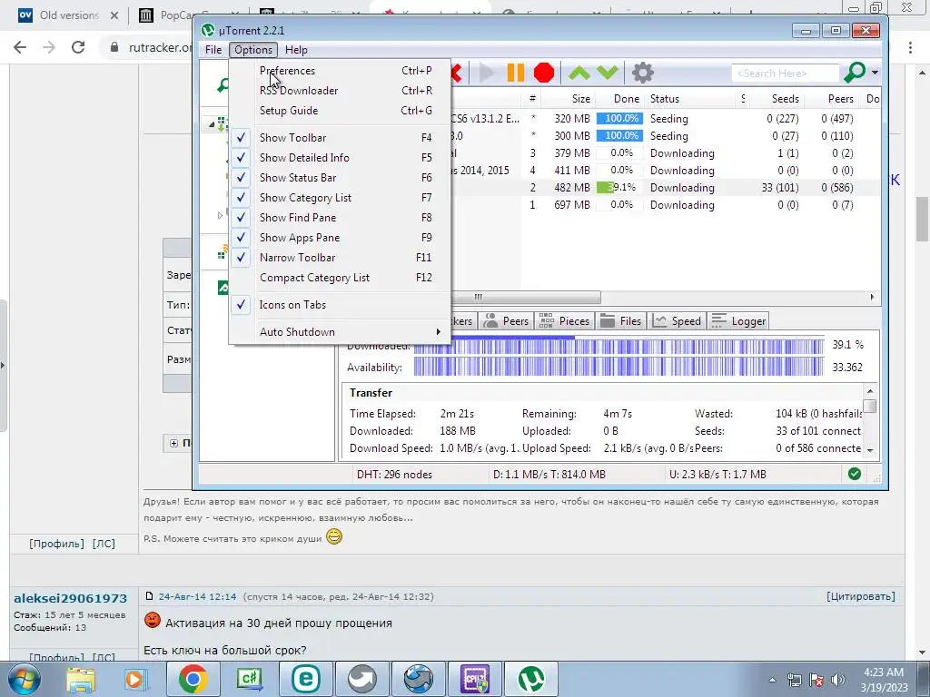Open preferences via the gear toolbar icon

[642, 73]
